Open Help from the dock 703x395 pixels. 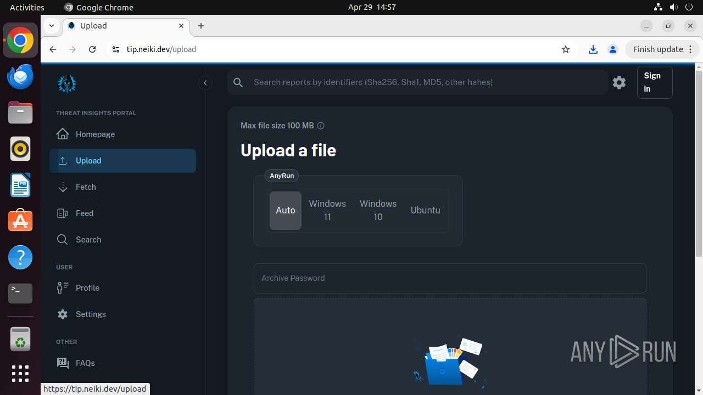point(20,257)
